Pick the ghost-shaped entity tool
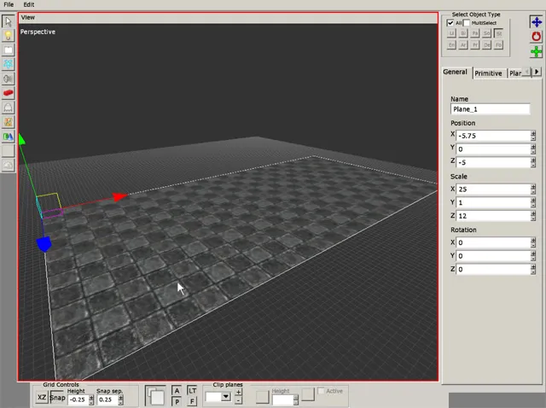The height and width of the screenshot is (408, 546). 8,108
